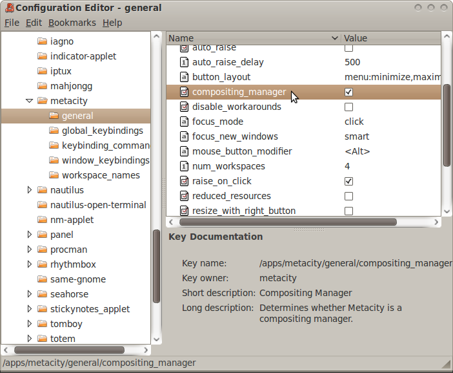Click the workspace_names folder icon
The height and width of the screenshot is (373, 453).
coord(54,175)
